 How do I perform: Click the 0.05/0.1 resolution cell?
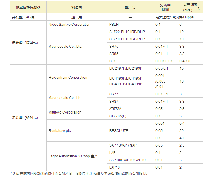pyautogui.click(x=165, y=68)
